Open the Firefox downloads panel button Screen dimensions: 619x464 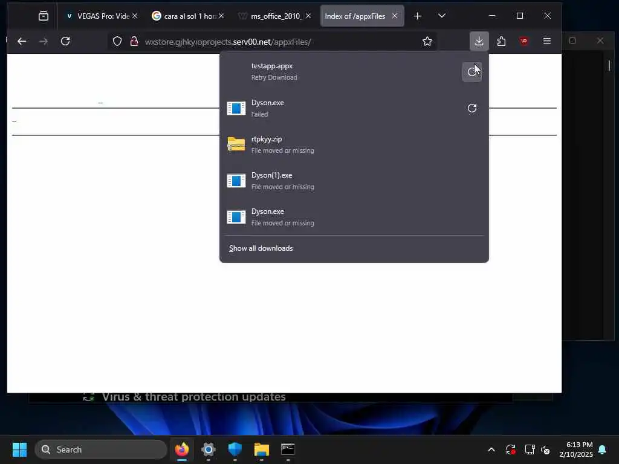479,41
